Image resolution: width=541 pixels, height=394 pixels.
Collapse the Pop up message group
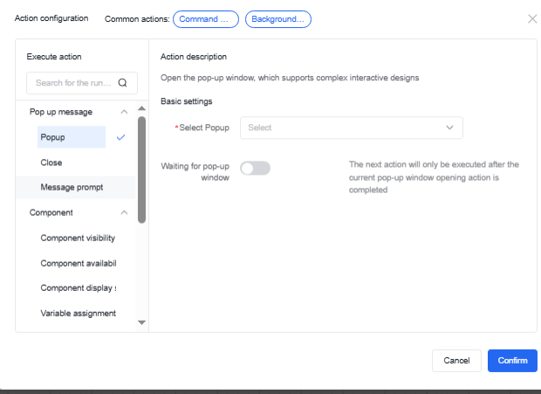point(124,112)
